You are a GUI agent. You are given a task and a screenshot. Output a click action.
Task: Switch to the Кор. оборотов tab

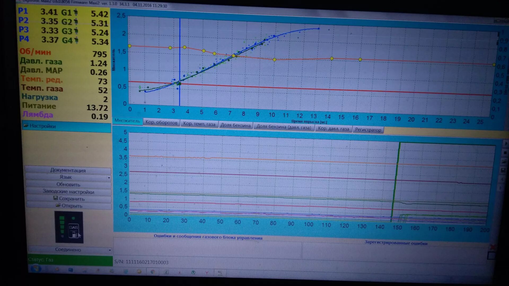coord(161,122)
